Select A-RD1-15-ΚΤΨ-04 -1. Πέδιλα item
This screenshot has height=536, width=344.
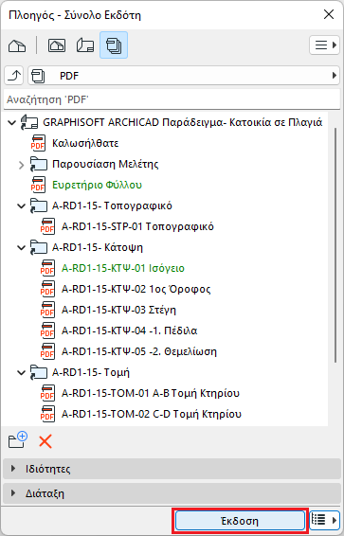[x=129, y=331]
